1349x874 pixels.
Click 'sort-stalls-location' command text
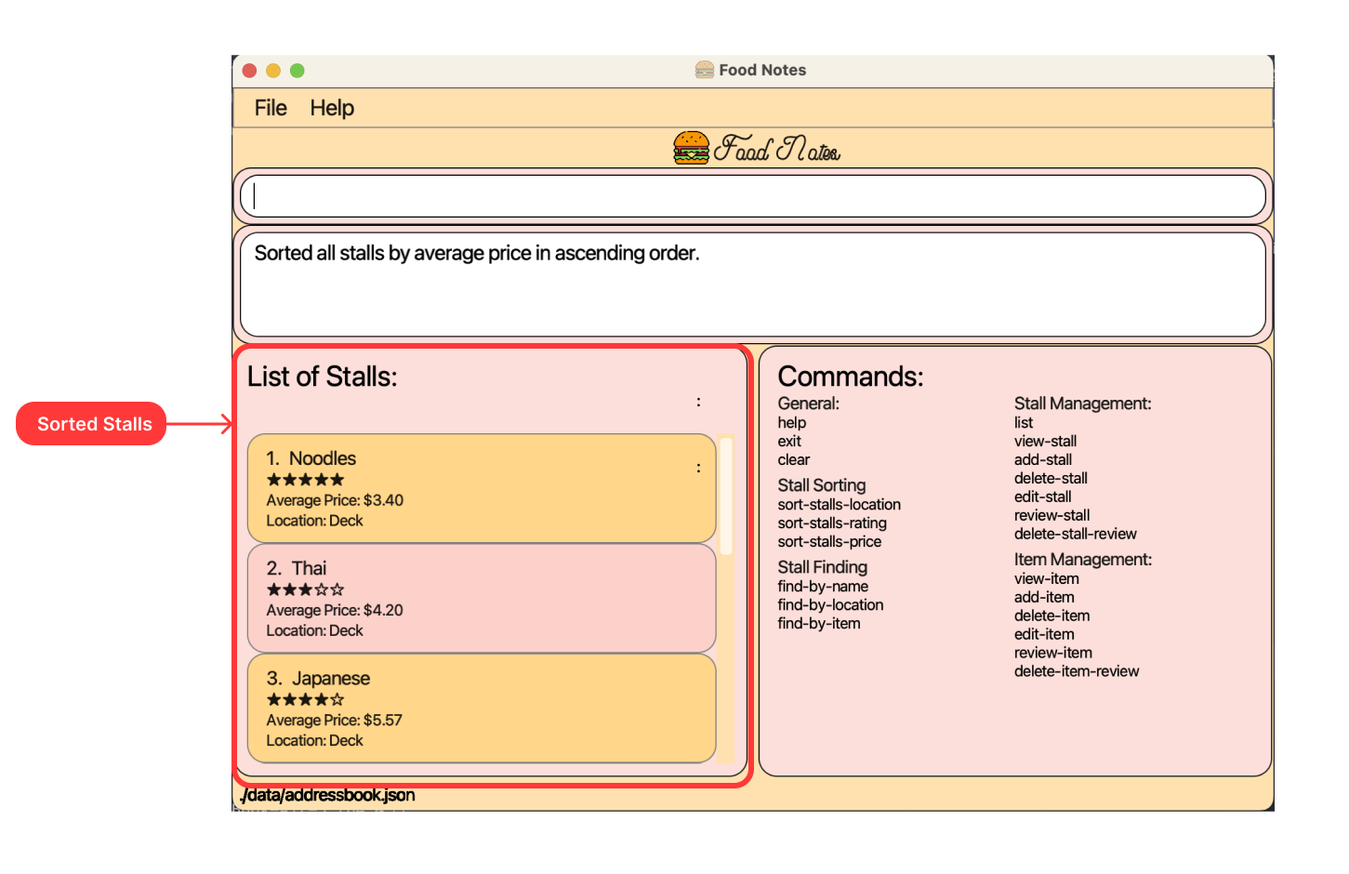click(840, 504)
